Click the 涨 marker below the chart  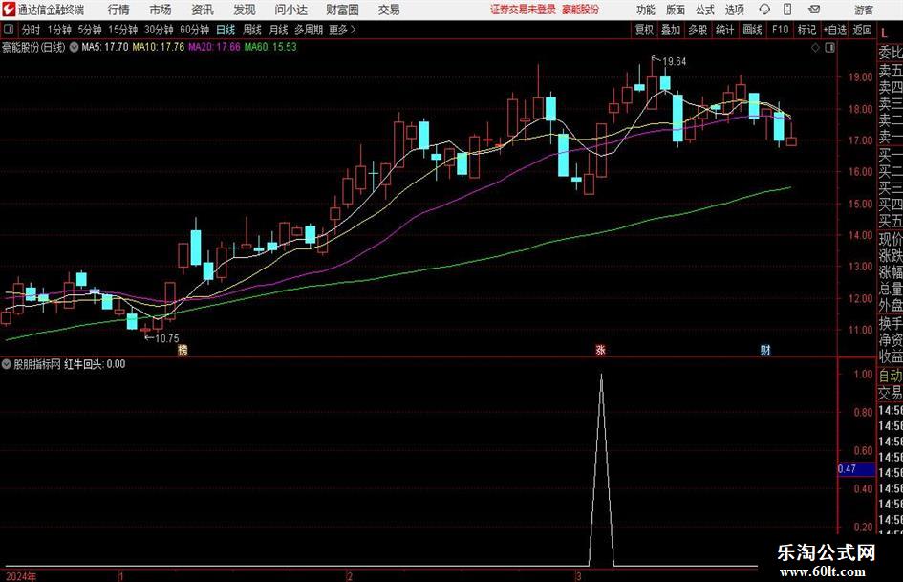tap(601, 350)
